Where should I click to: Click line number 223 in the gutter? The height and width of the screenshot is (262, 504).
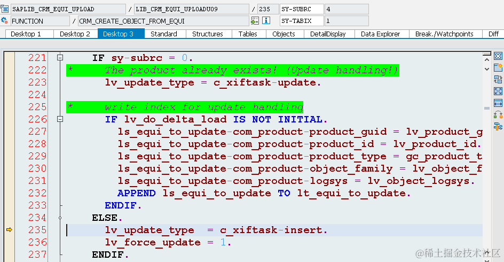click(x=37, y=82)
